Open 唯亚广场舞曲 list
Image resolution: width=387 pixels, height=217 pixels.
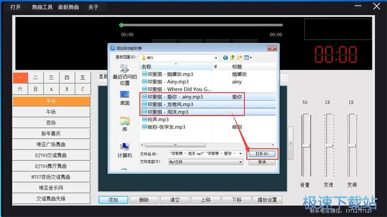51,144
